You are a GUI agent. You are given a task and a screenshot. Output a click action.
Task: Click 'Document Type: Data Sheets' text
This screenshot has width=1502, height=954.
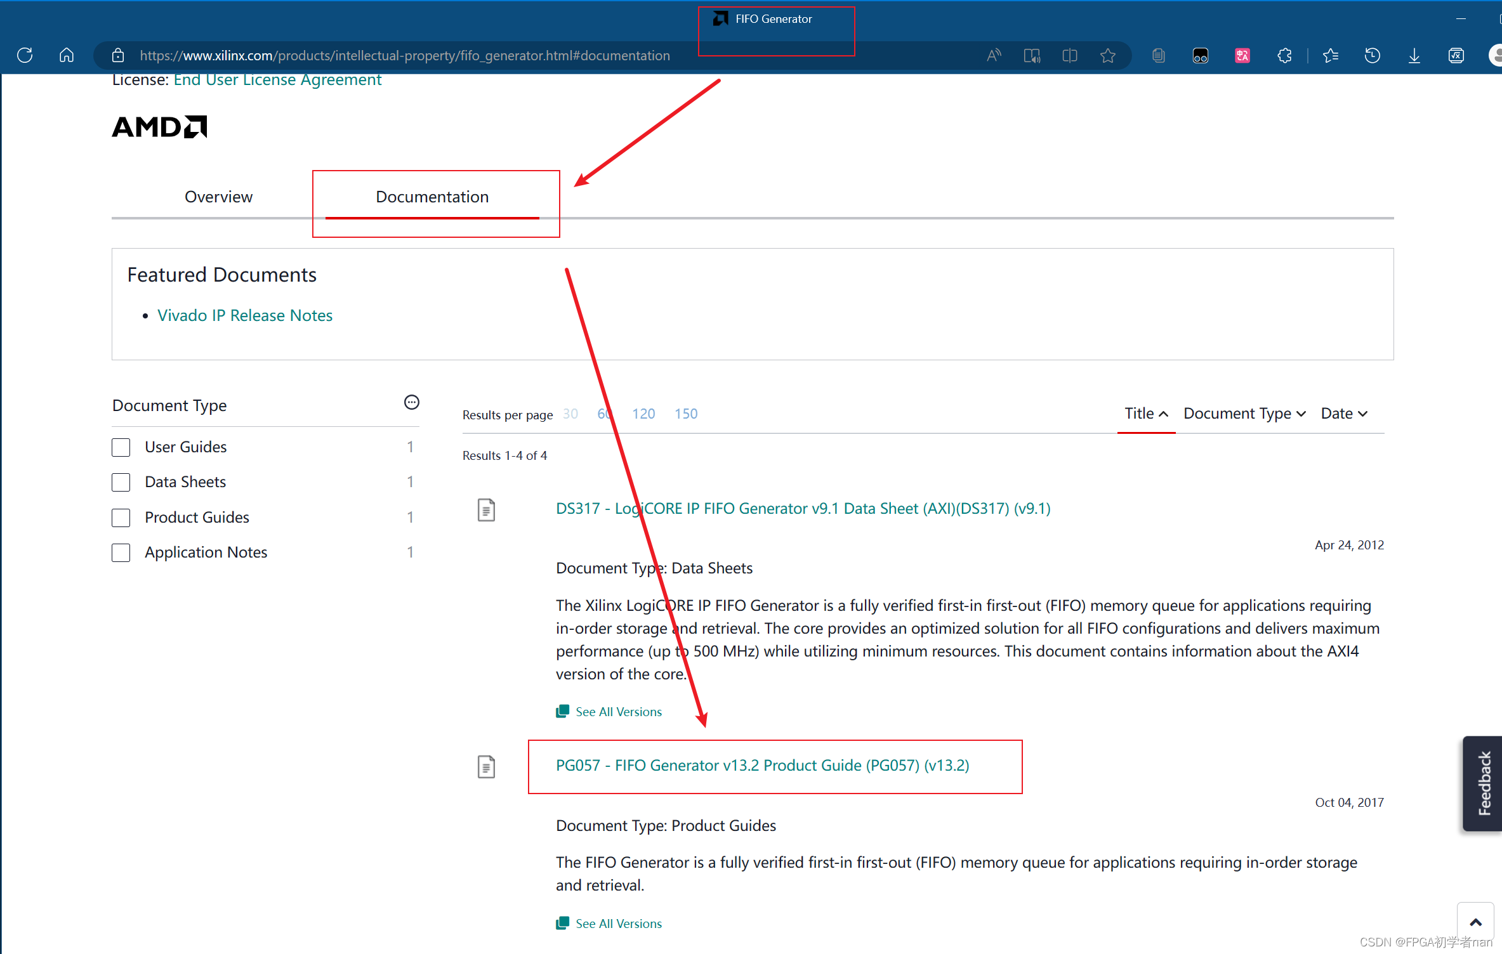point(654,568)
